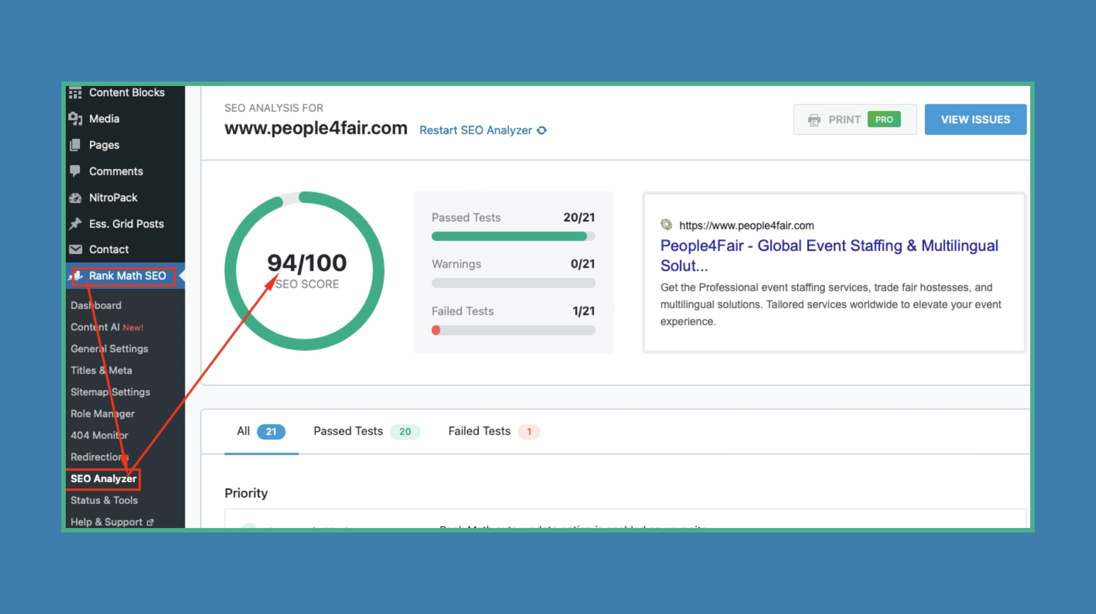
Task: Select the Pages document icon
Action: coord(75,145)
